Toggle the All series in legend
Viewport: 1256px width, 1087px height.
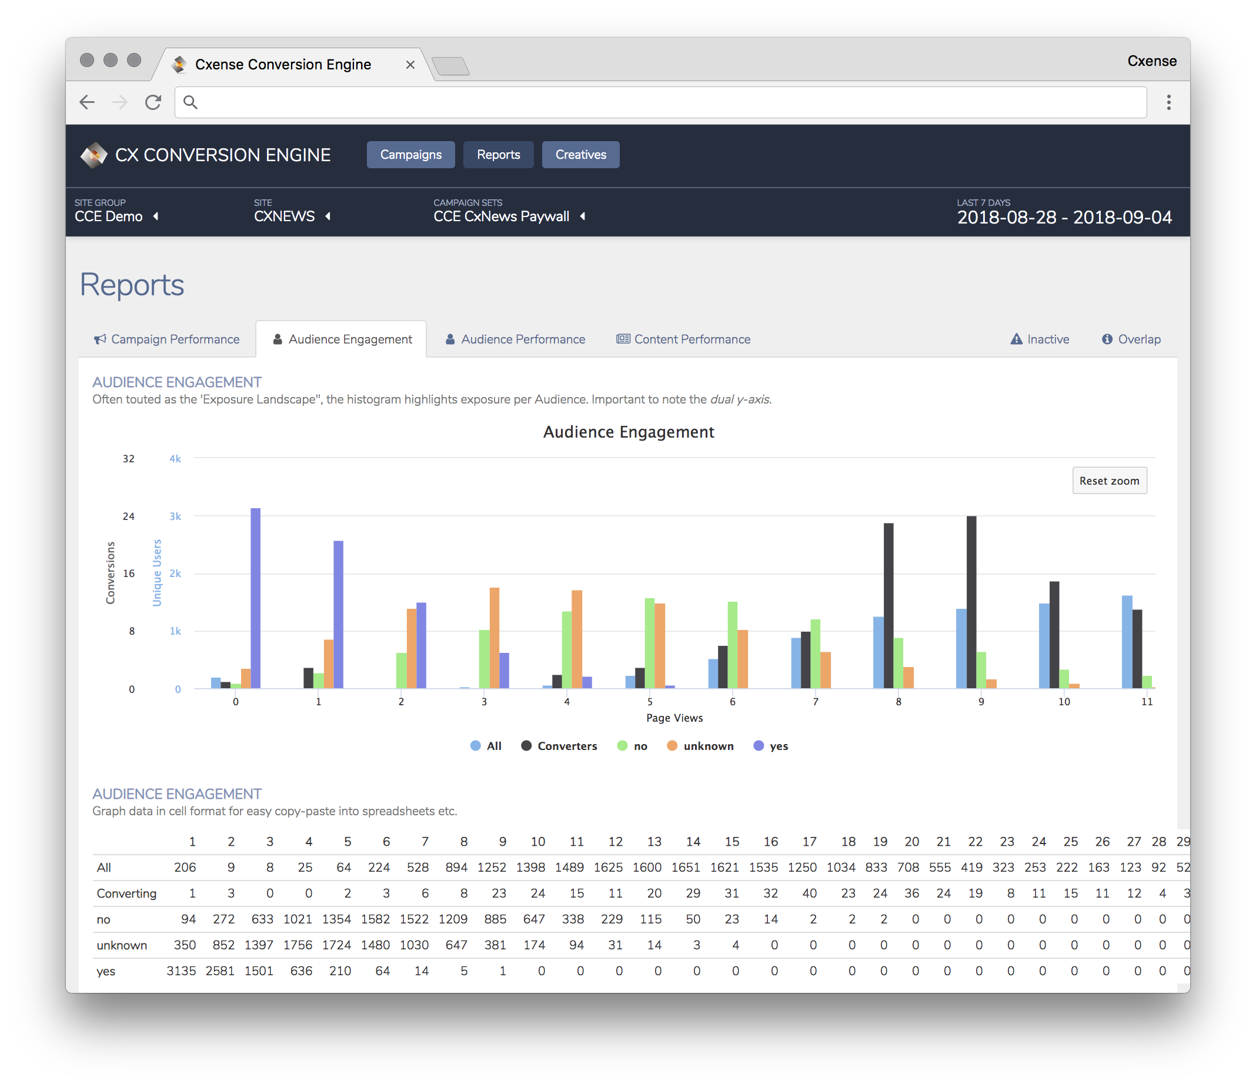tap(486, 745)
